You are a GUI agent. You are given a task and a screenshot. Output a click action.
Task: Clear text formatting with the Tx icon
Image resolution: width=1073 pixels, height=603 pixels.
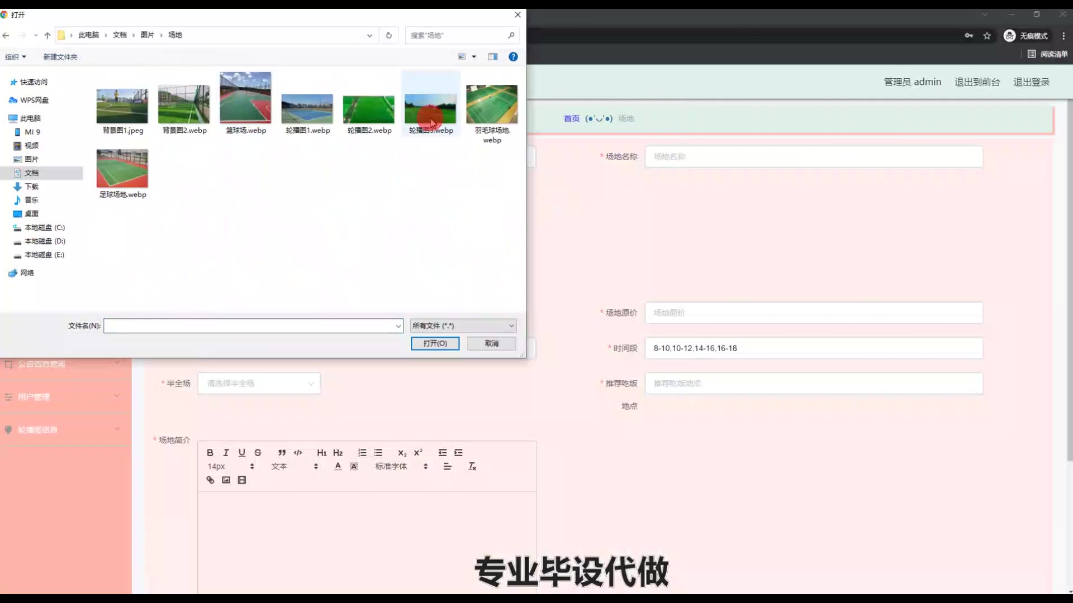[x=472, y=466]
